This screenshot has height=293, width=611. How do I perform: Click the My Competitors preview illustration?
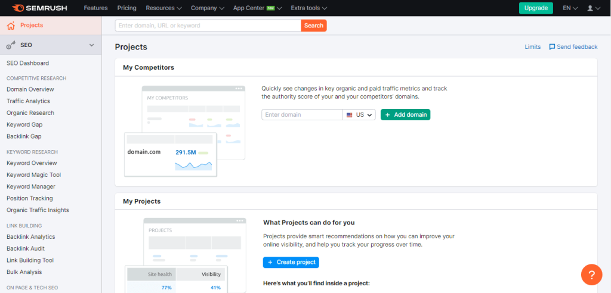pyautogui.click(x=185, y=131)
